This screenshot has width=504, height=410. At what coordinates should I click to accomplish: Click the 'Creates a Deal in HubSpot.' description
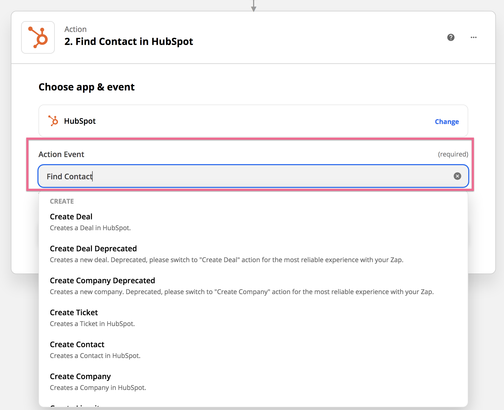pos(90,228)
